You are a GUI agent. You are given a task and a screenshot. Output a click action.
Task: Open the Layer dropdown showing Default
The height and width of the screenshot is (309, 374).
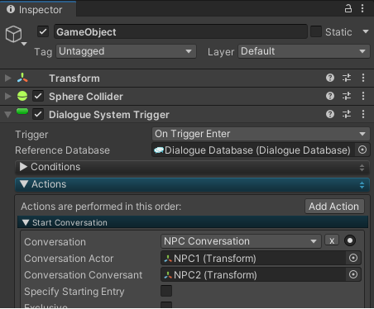(x=304, y=51)
